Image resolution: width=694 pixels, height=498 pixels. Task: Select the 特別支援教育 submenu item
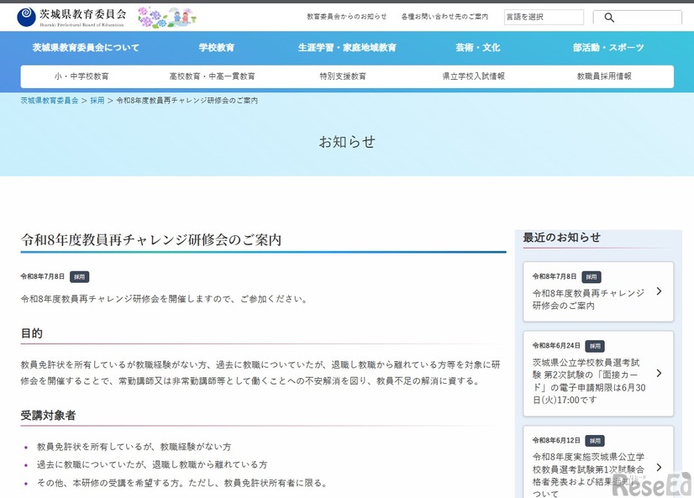343,76
